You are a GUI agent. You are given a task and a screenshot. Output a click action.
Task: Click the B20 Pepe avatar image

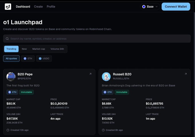[11, 77]
